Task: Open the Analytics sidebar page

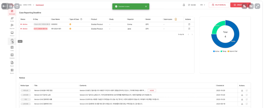Action: 12,56
